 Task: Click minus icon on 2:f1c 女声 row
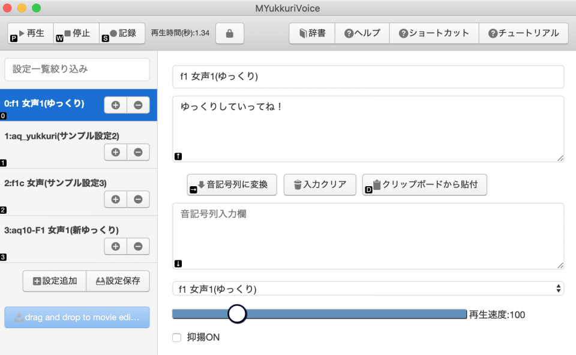pyautogui.click(x=138, y=199)
